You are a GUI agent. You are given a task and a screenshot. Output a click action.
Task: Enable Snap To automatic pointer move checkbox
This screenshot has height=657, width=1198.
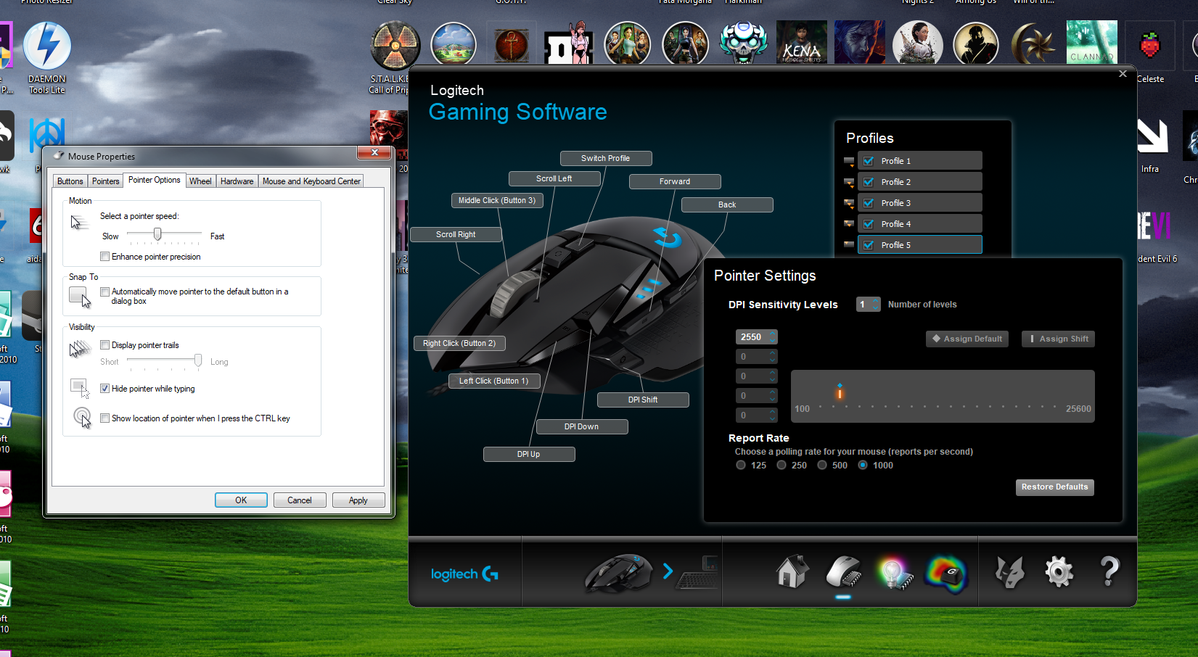tap(105, 292)
